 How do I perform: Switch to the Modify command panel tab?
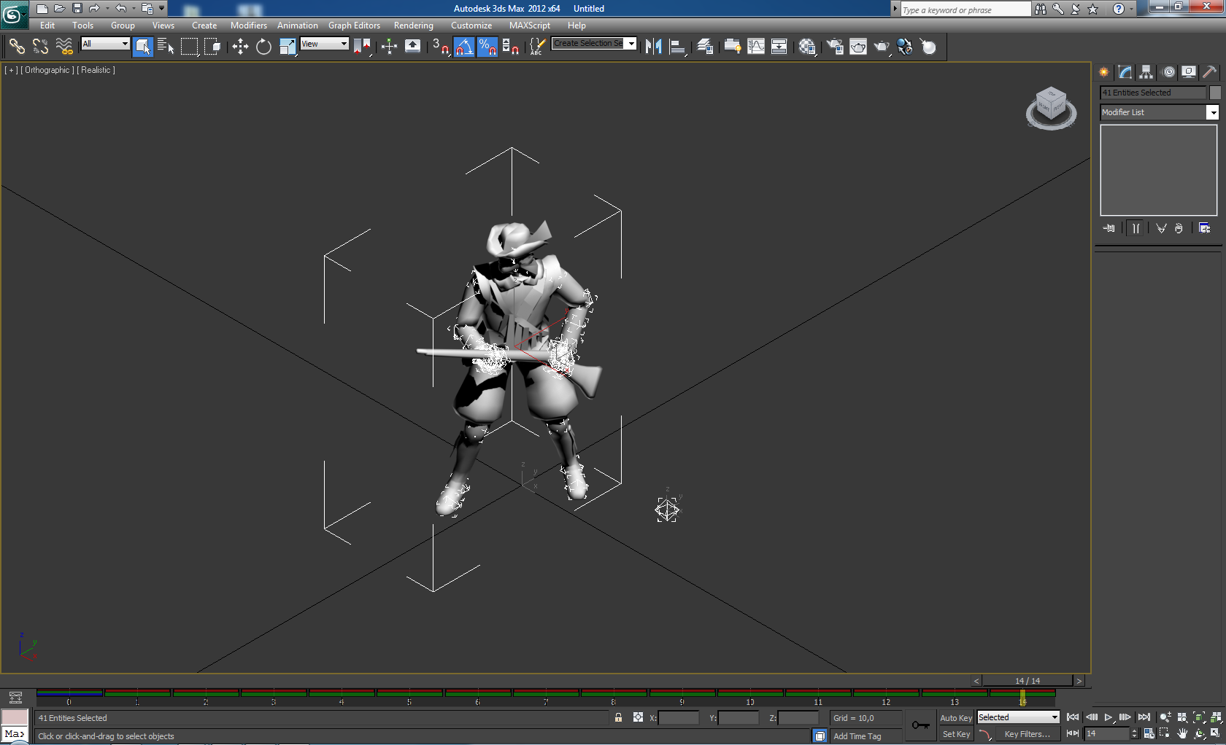(1125, 71)
